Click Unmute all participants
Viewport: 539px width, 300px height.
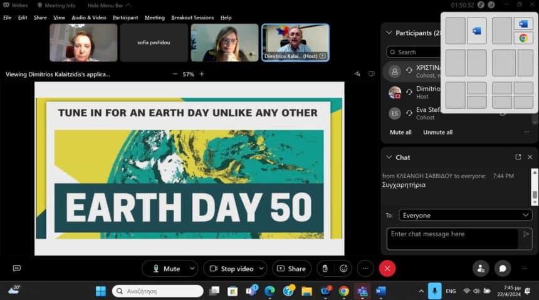click(x=437, y=132)
